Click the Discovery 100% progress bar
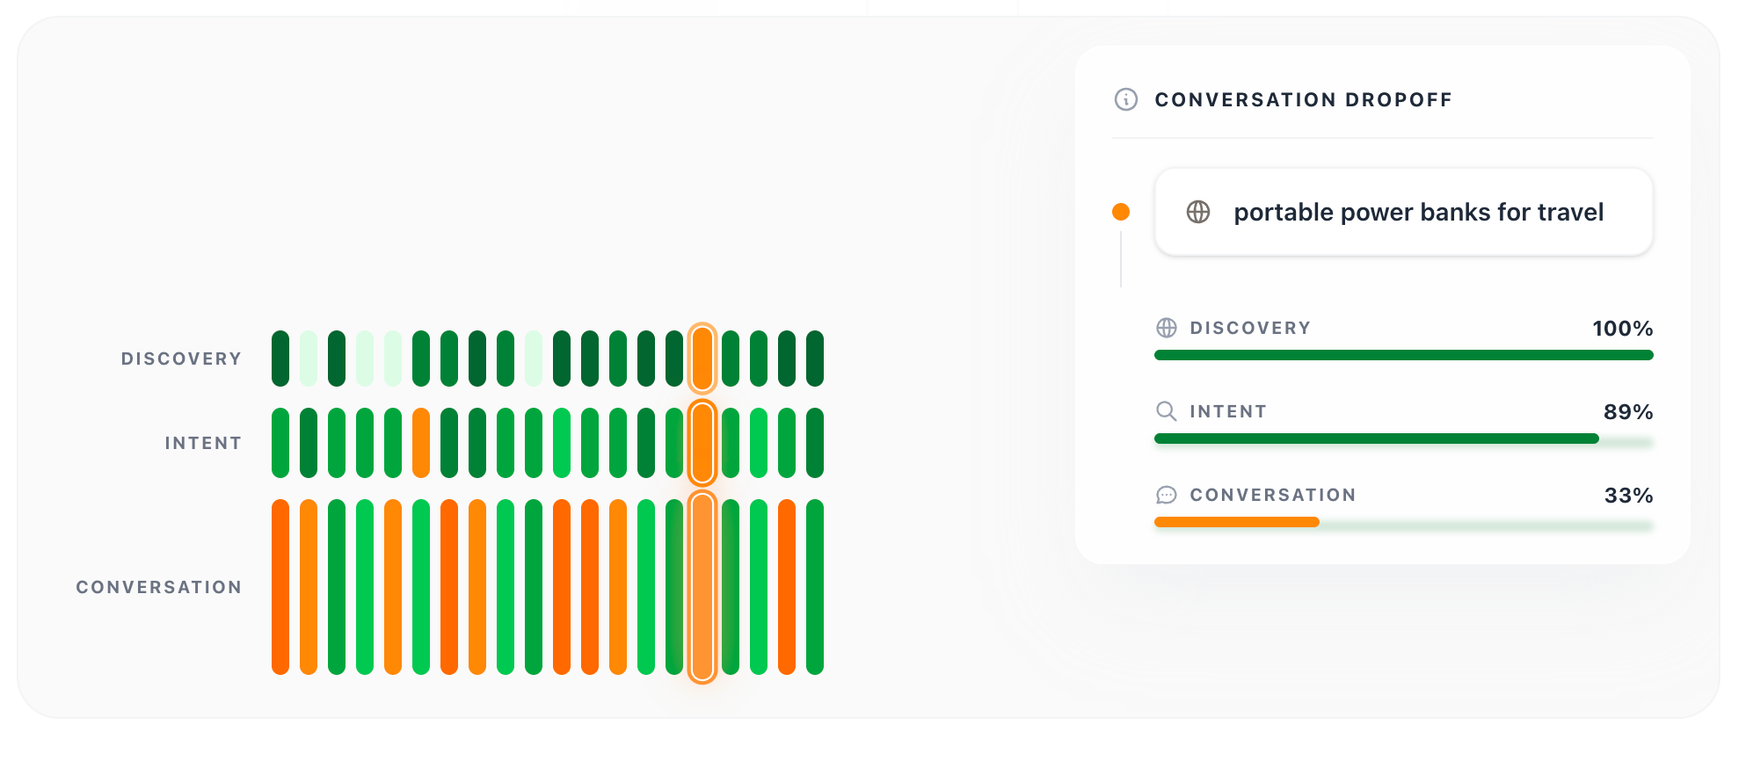Screen dimensions: 1746x761 1404,355
